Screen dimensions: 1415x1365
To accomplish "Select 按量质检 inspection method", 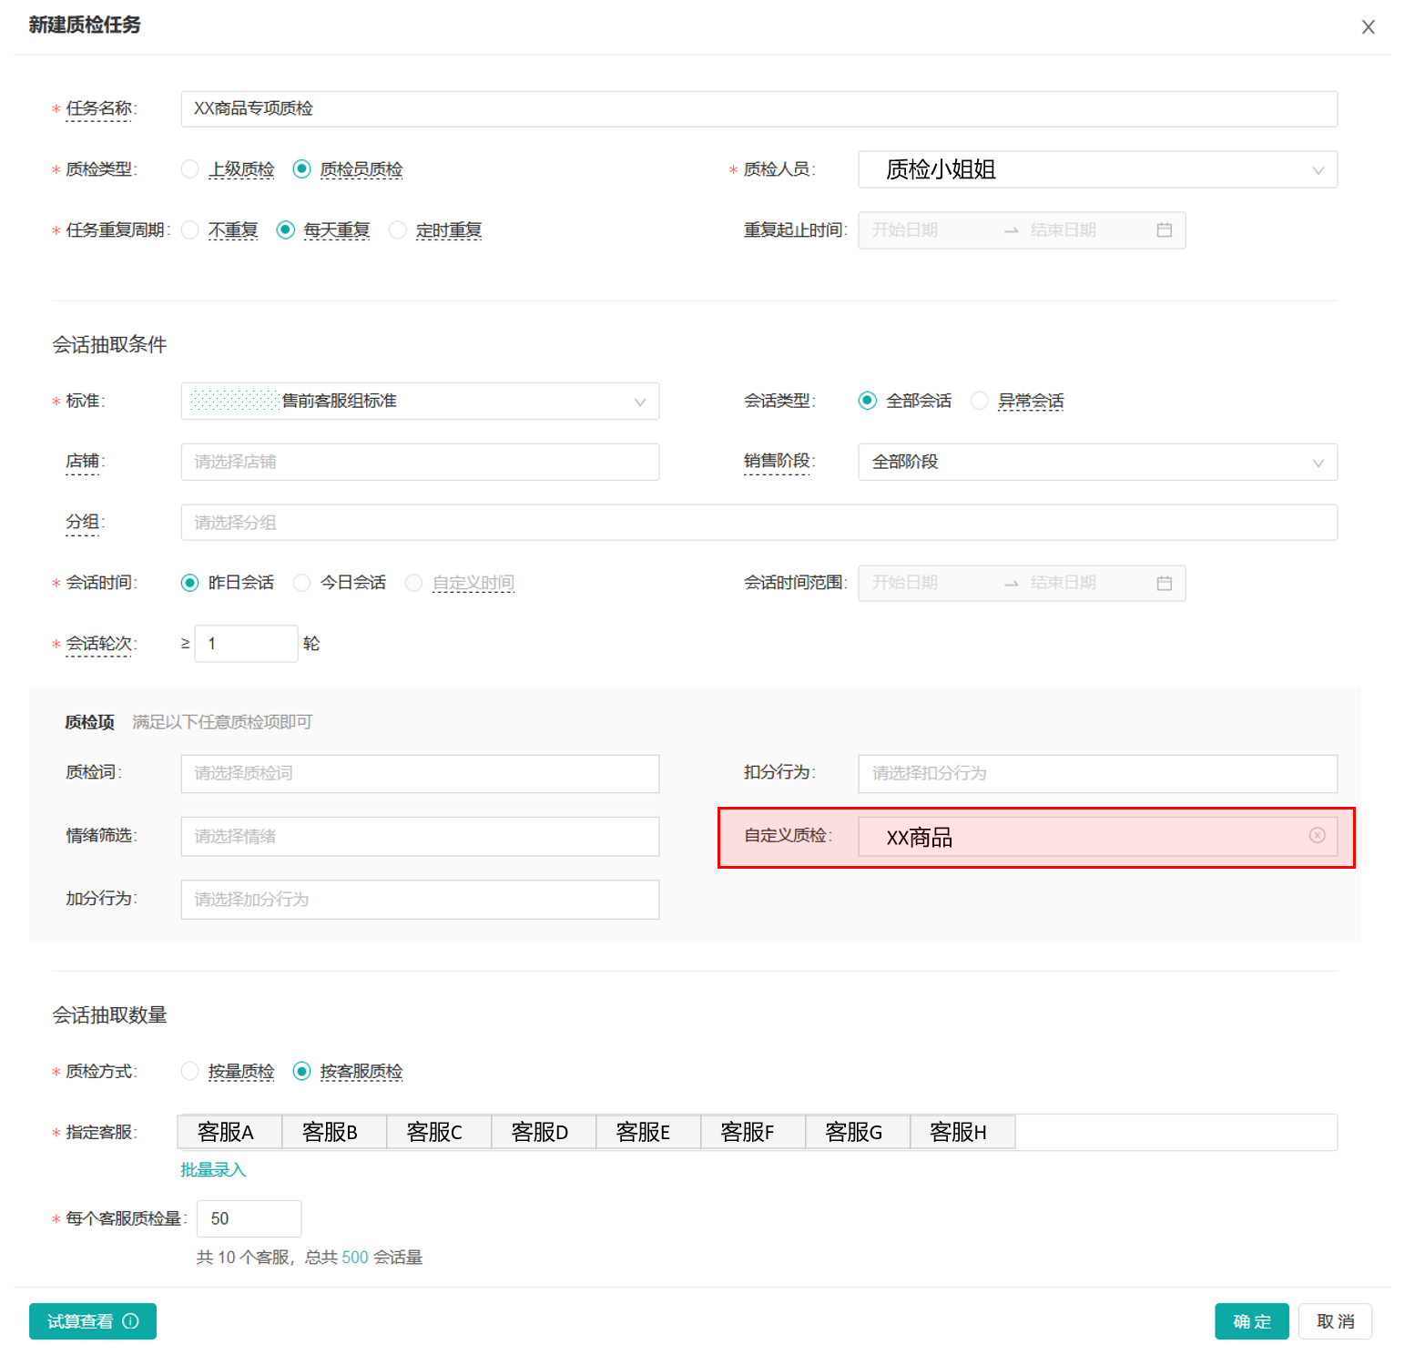I will pyautogui.click(x=189, y=1072).
